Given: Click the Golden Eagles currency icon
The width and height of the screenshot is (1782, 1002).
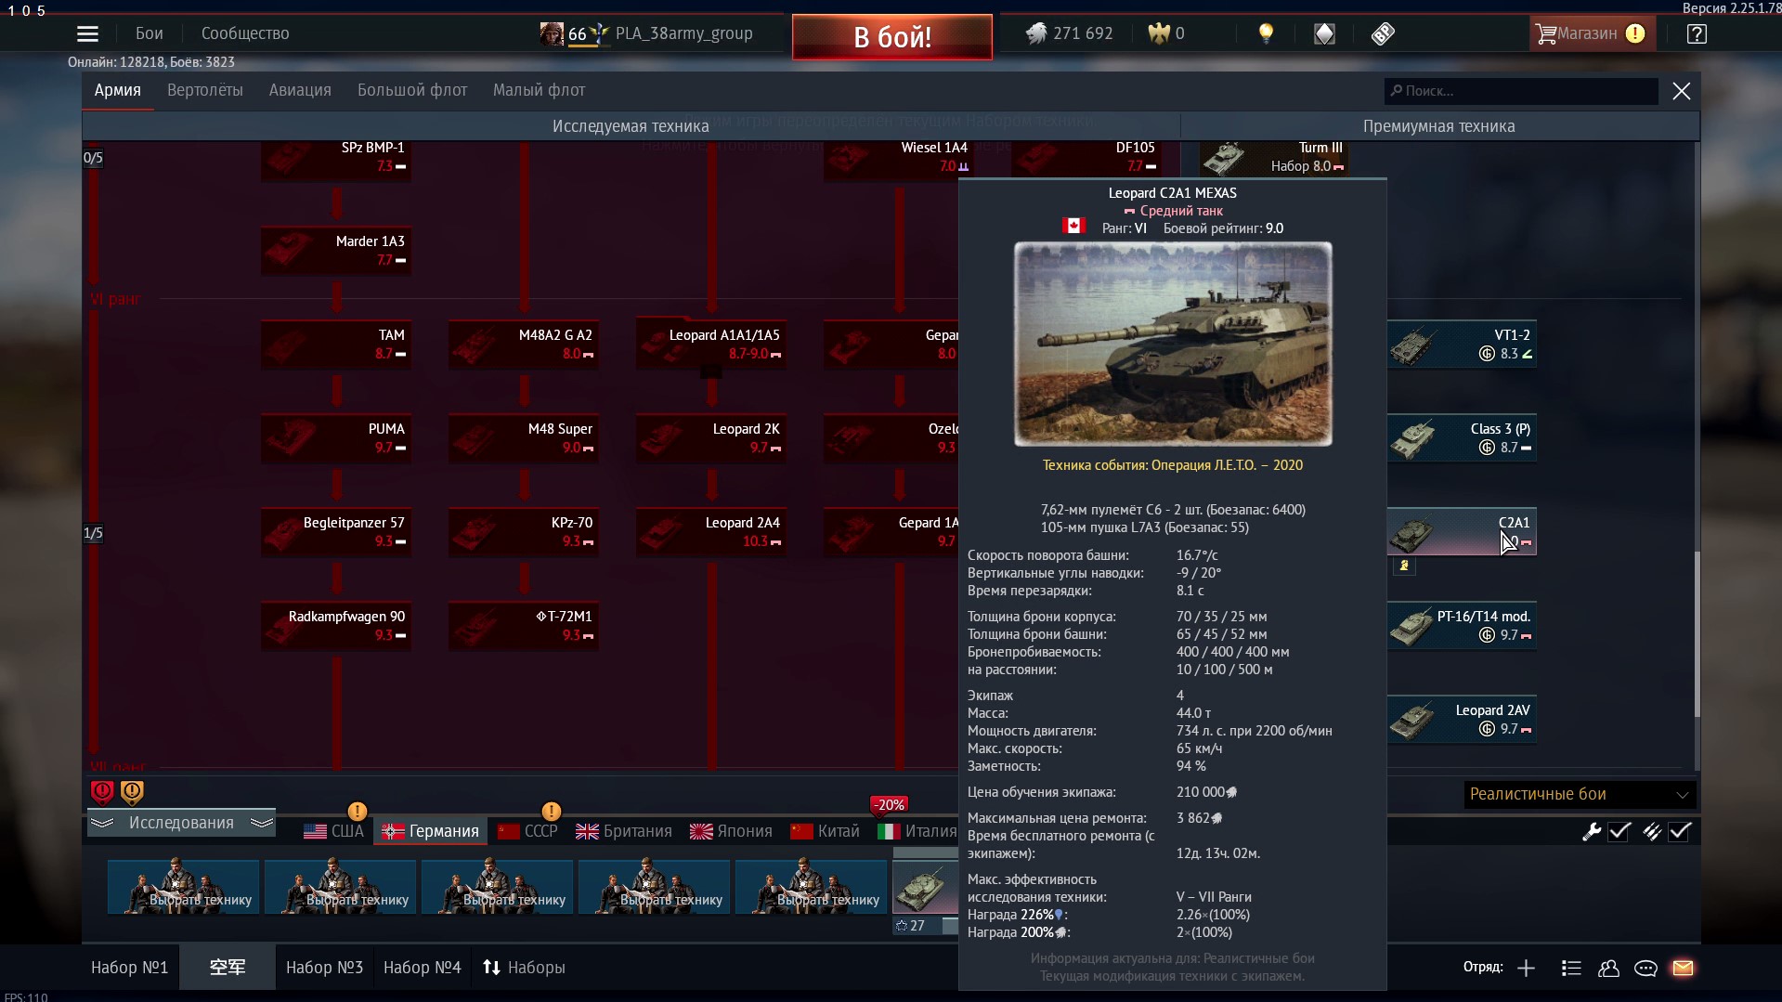Looking at the screenshot, I should point(1159,33).
